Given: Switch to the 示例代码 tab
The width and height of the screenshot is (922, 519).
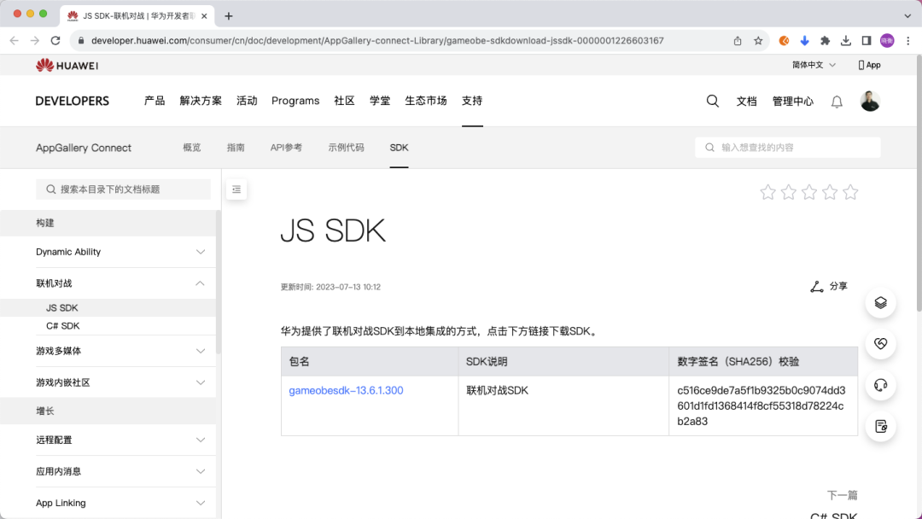Looking at the screenshot, I should click(346, 148).
